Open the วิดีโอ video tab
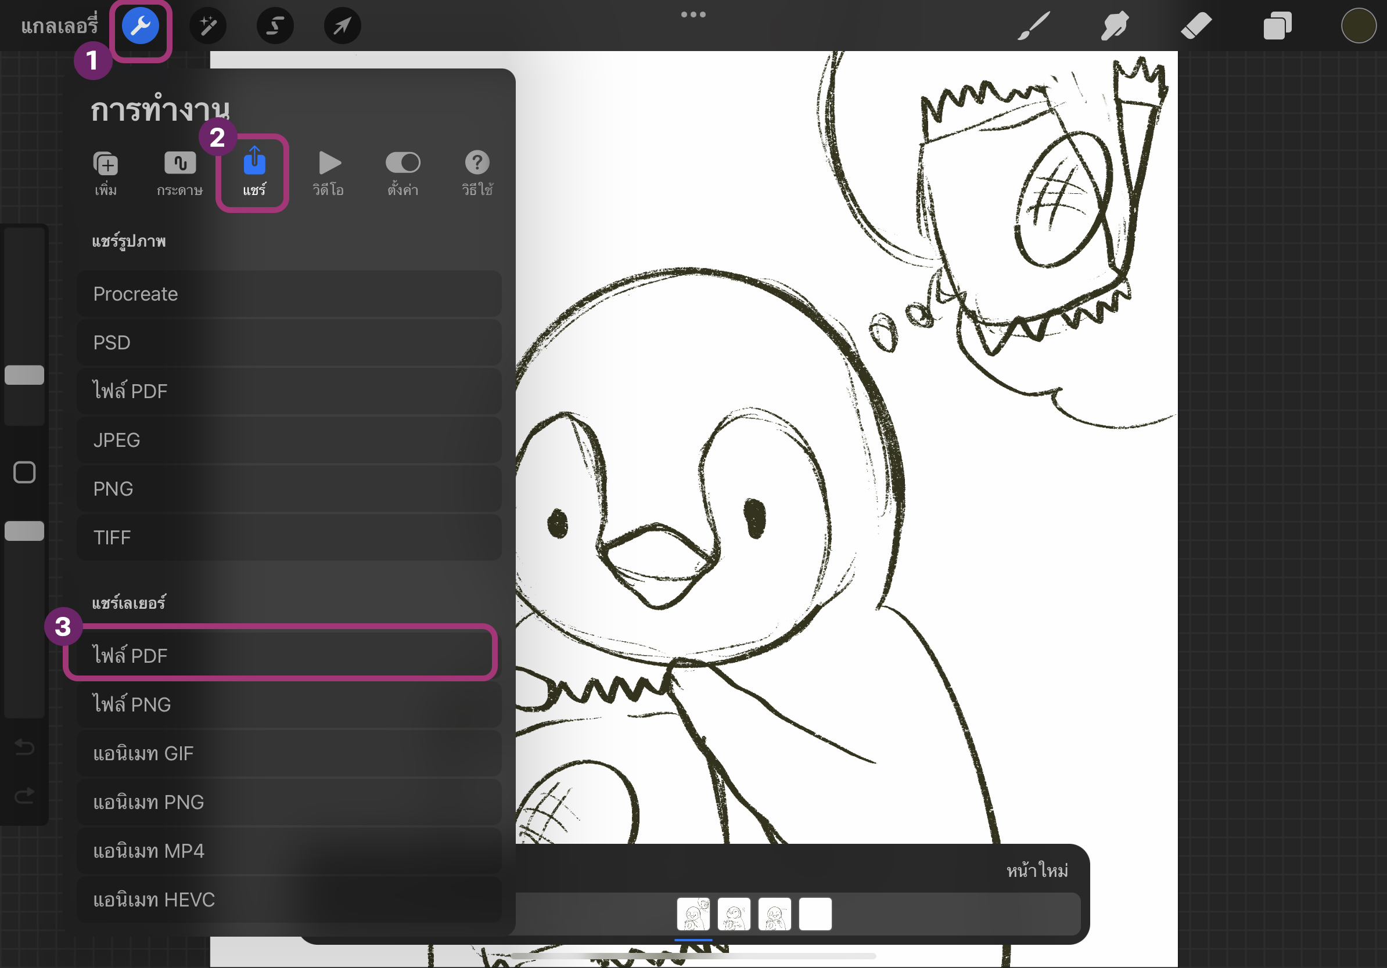 point(329,172)
